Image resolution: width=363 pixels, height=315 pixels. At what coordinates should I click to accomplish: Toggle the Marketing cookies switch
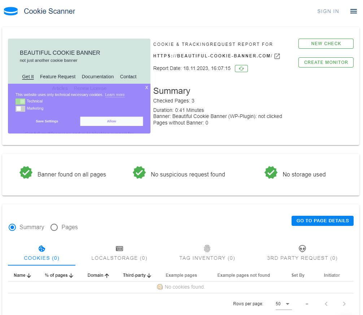point(20,108)
